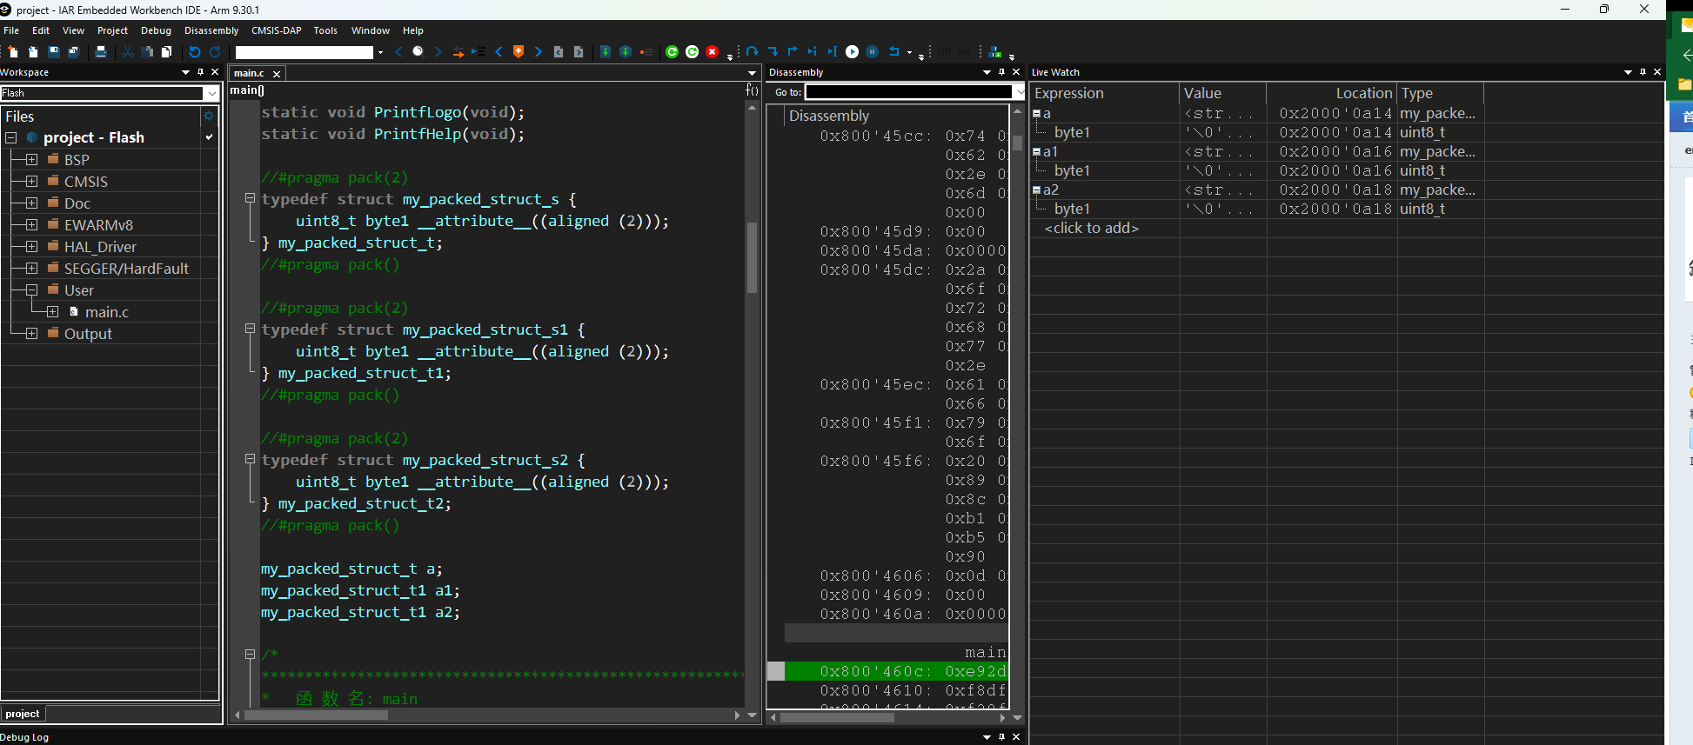The height and width of the screenshot is (745, 1693).
Task: Create a new document via toolbar icon
Action: click(x=13, y=52)
